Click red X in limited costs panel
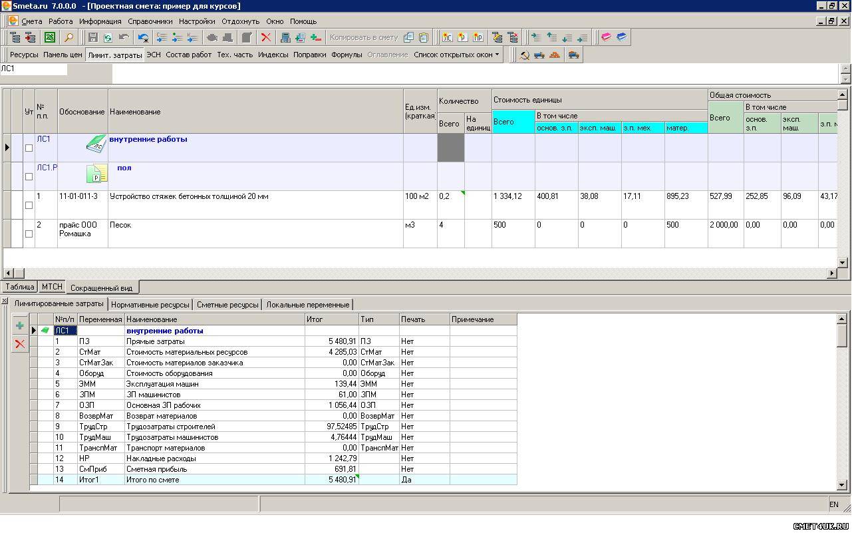852x533 pixels. [x=20, y=344]
